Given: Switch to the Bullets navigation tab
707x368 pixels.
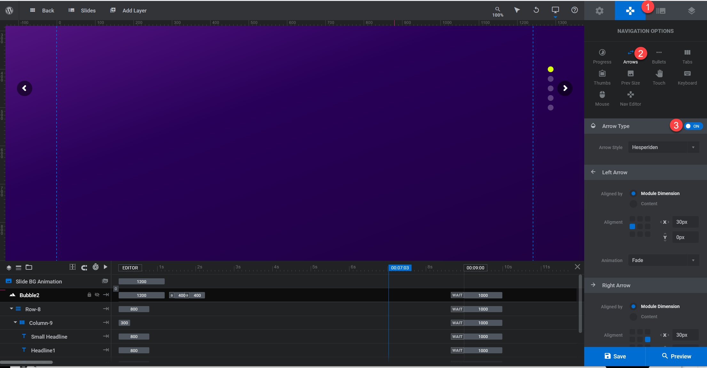Looking at the screenshot, I should pyautogui.click(x=659, y=56).
